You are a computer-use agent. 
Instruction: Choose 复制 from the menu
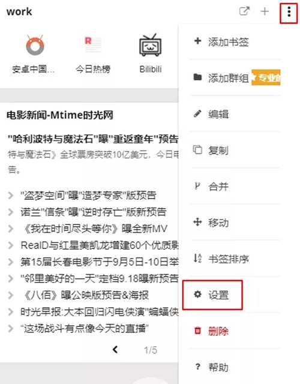[235, 150]
